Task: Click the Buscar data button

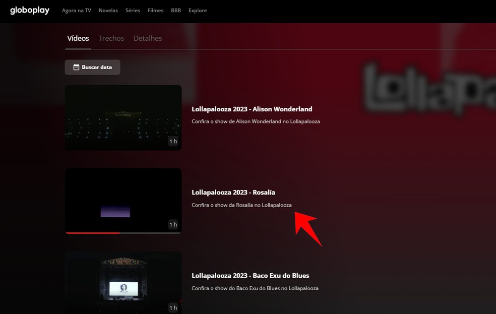Action: (92, 67)
